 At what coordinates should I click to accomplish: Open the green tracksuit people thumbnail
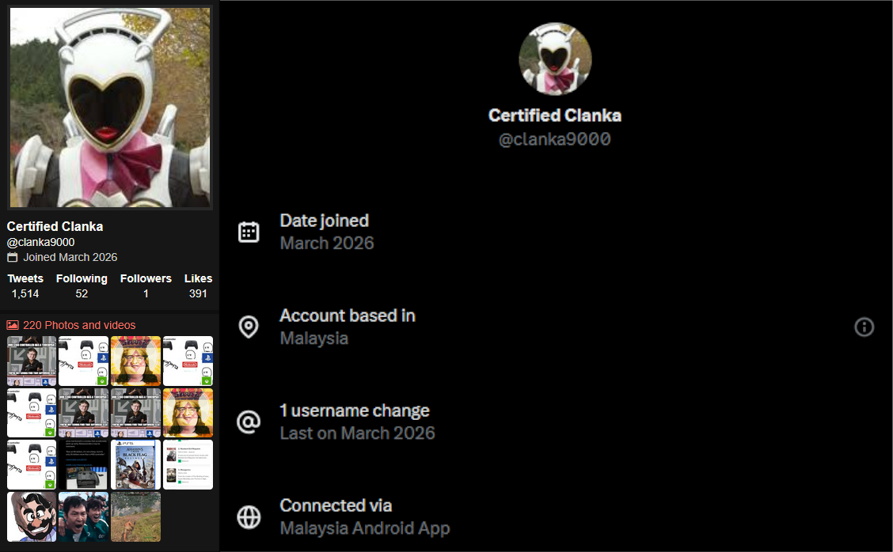[x=83, y=516]
